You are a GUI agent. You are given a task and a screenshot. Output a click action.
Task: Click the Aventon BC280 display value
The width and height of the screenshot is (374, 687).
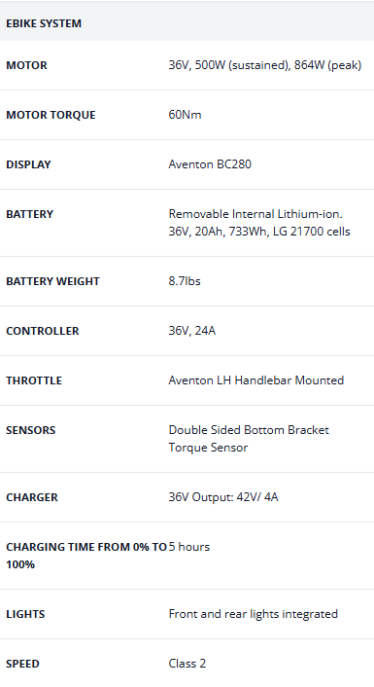(210, 164)
